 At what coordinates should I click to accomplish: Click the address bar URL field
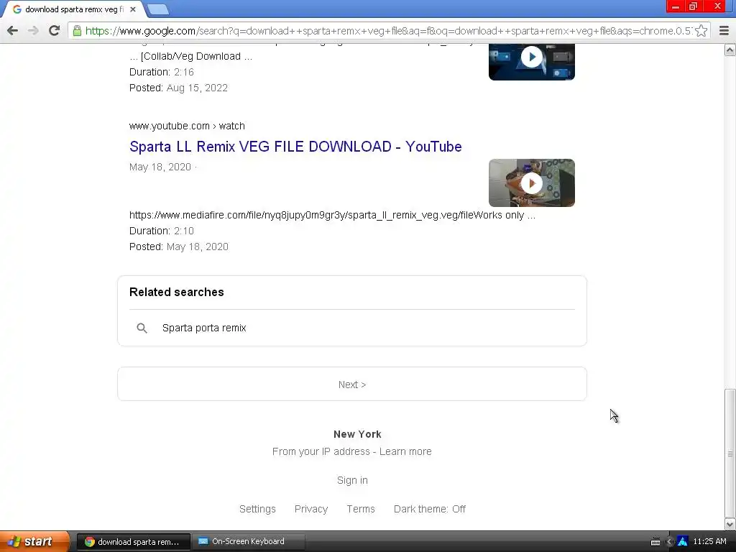tap(388, 31)
